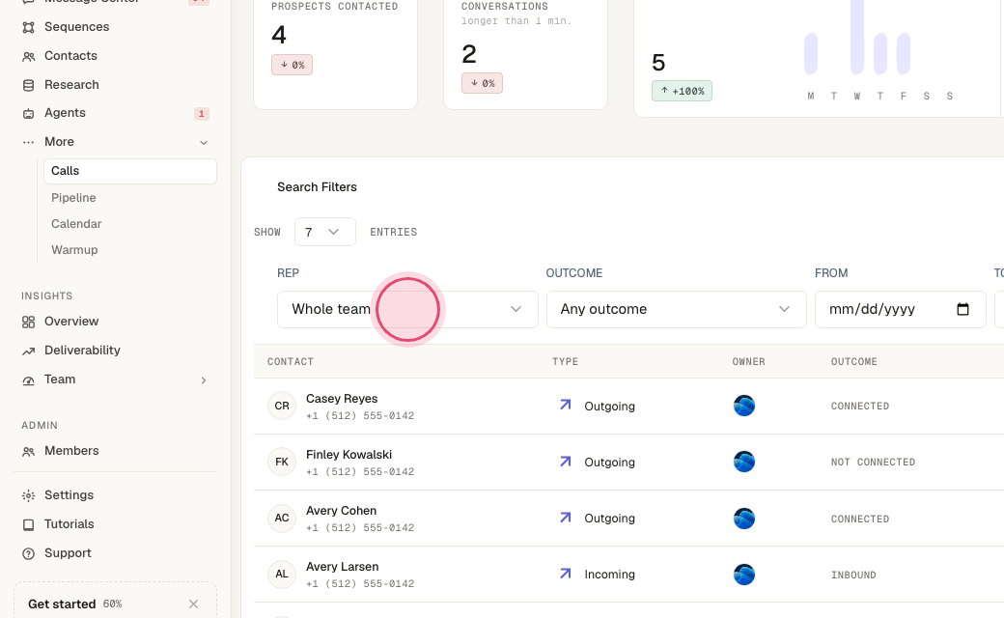Sort by the Type column header

tap(566, 362)
